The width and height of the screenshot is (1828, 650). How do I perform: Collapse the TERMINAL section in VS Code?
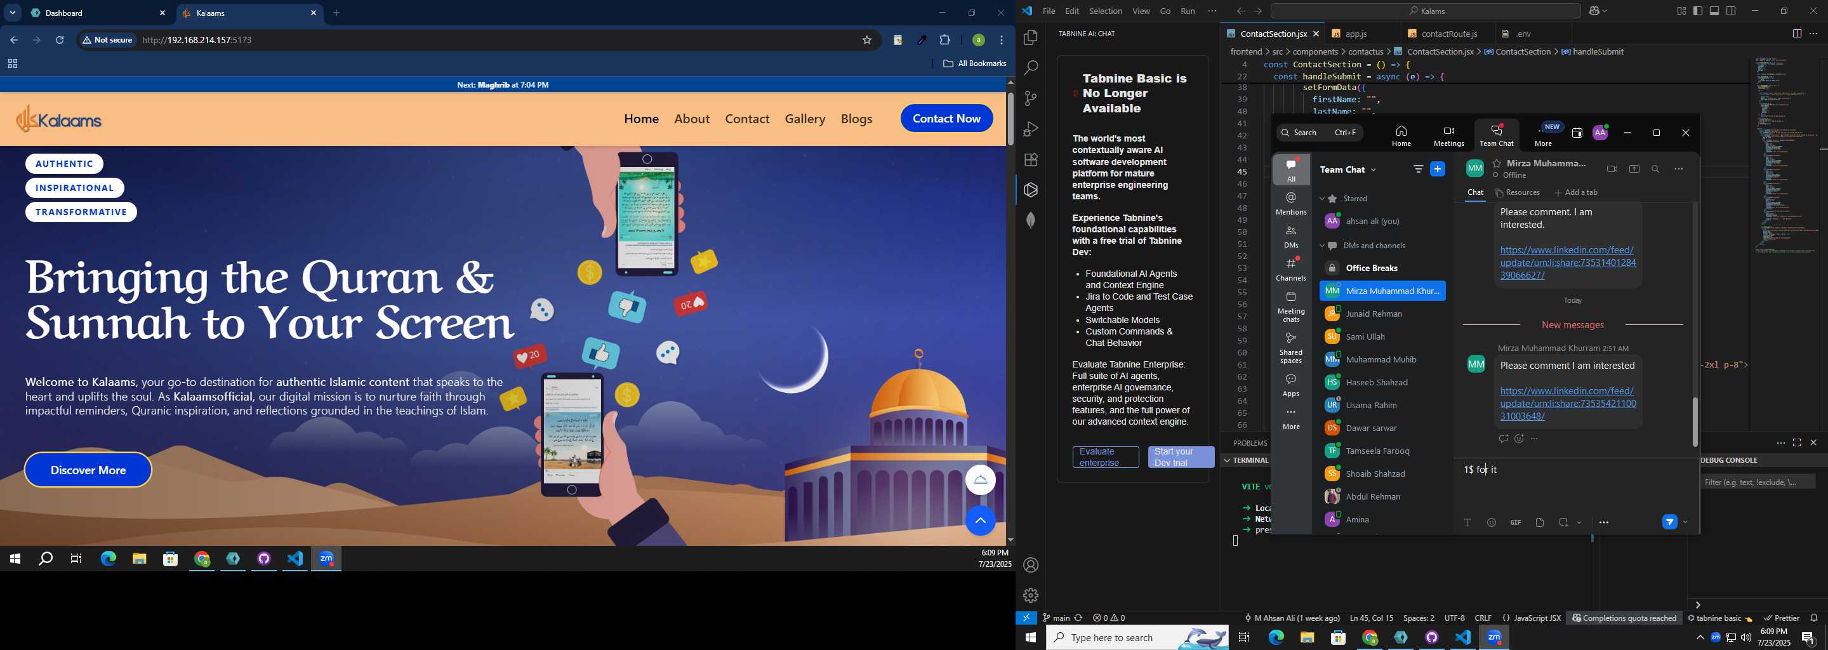coord(1227,461)
